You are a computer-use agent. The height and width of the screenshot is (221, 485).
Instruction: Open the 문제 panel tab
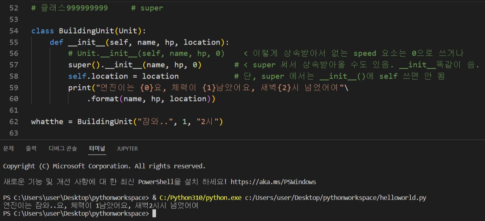click(8, 149)
